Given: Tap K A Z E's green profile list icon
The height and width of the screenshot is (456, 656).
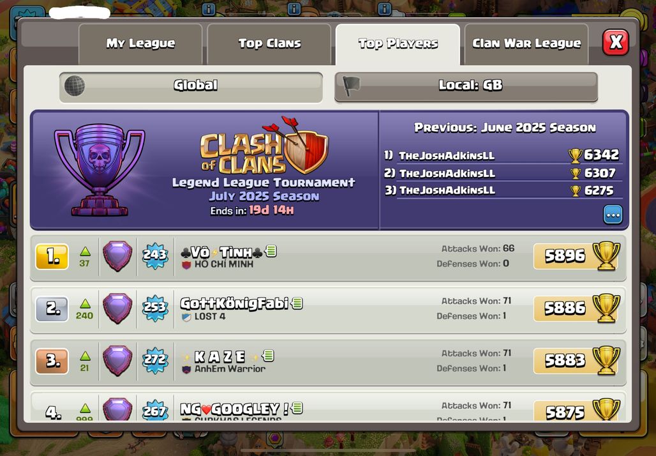Looking at the screenshot, I should click(268, 356).
